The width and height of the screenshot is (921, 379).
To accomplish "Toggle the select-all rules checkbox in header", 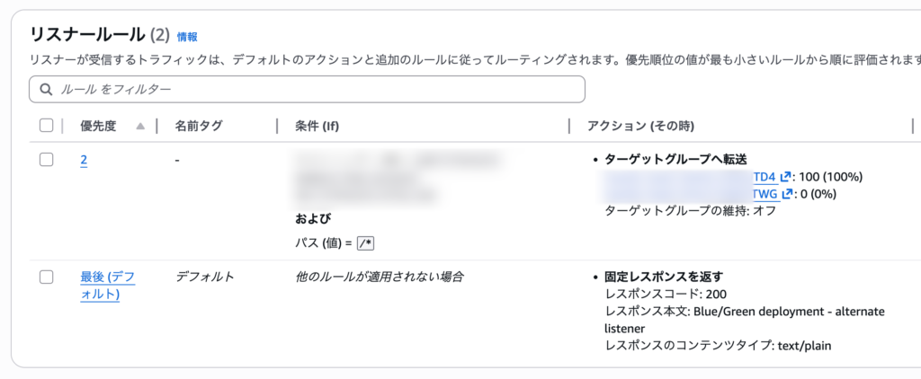I will pos(47,127).
